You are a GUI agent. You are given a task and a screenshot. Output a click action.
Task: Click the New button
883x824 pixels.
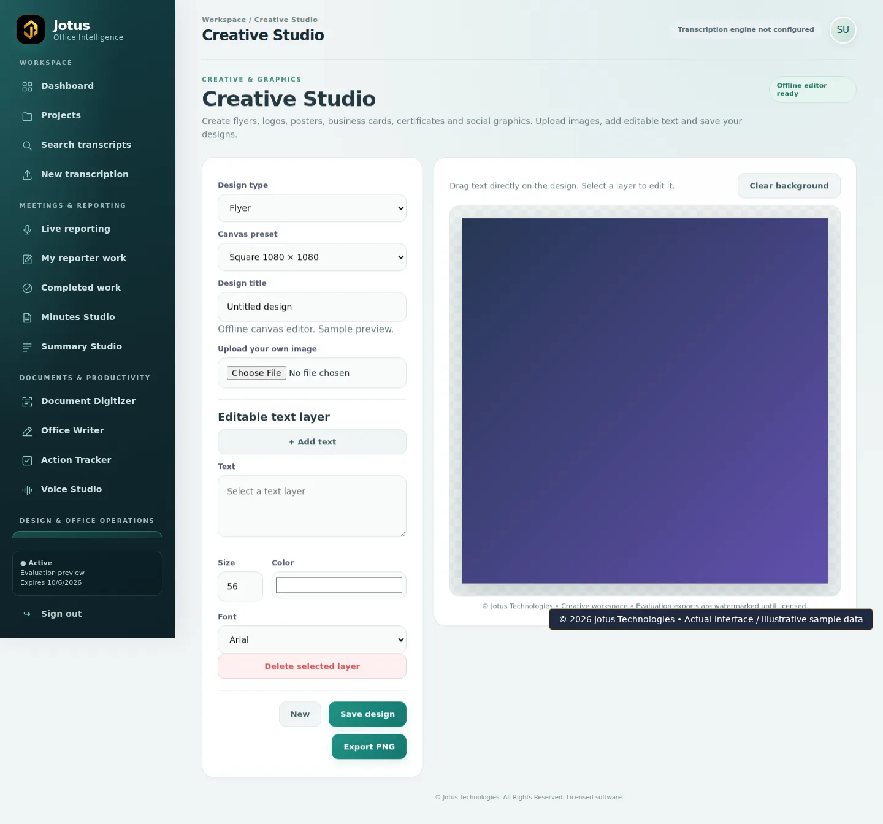[x=300, y=714]
